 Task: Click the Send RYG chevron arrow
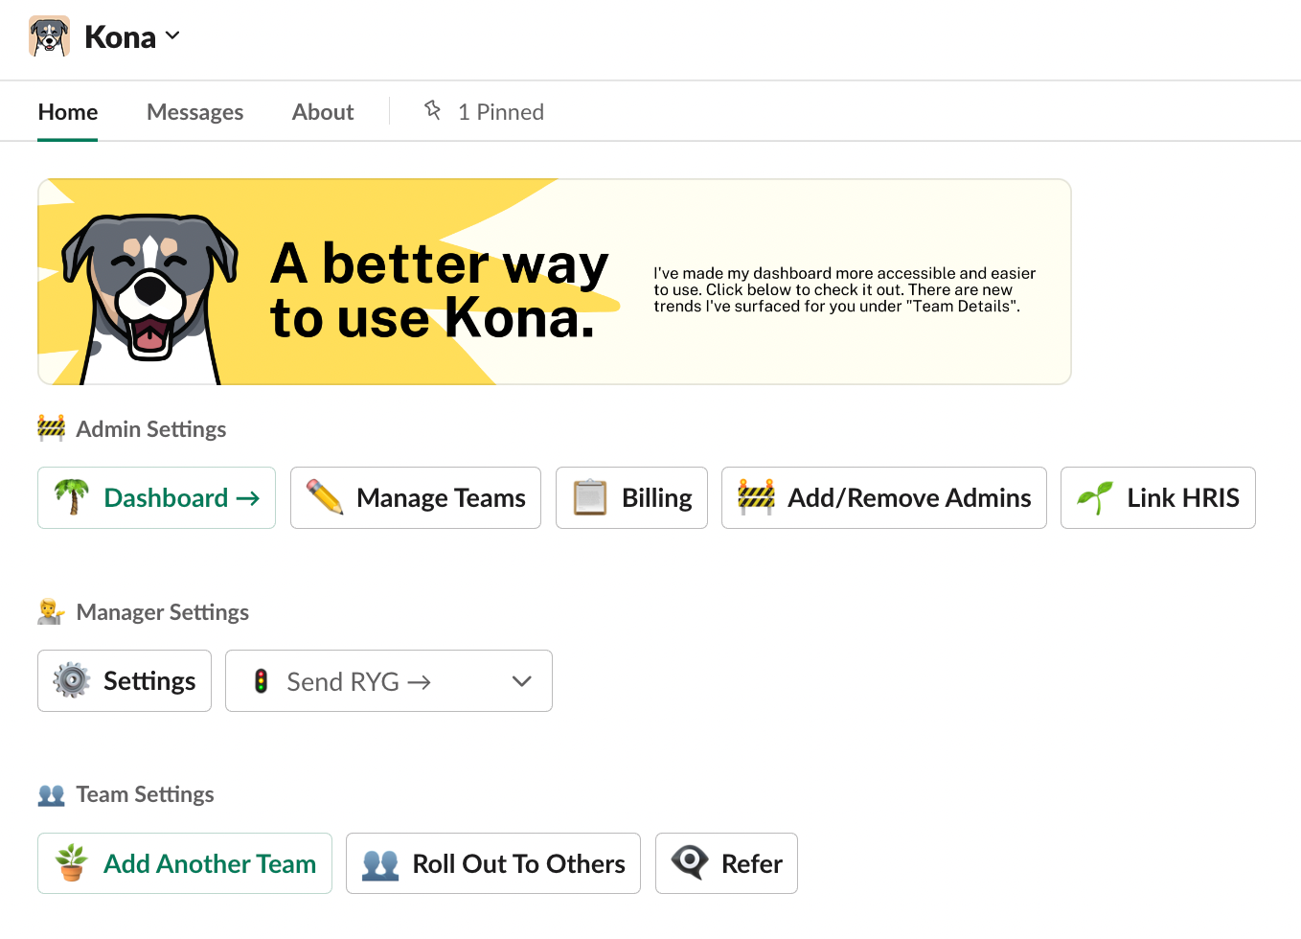tap(521, 681)
